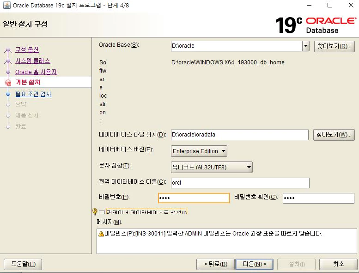The image size is (359, 273).
Task: Toggle the container database checkbox
Action: 102,212
